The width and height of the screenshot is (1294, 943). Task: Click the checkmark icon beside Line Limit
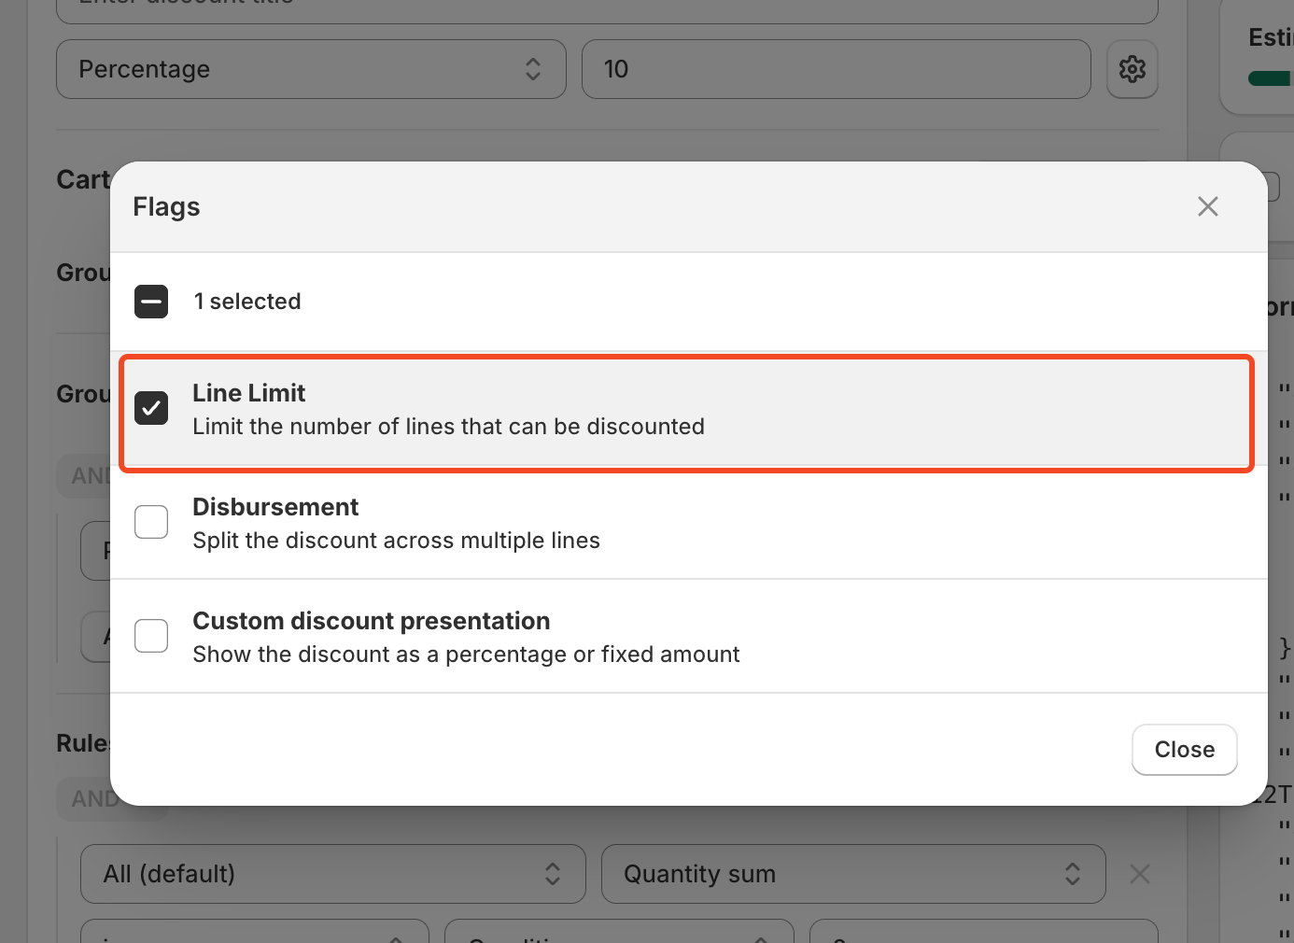151,408
